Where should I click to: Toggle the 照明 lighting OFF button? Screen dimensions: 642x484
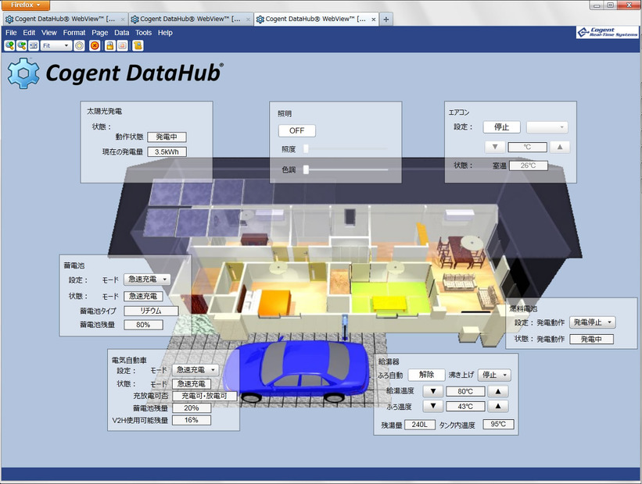pyautogui.click(x=297, y=131)
